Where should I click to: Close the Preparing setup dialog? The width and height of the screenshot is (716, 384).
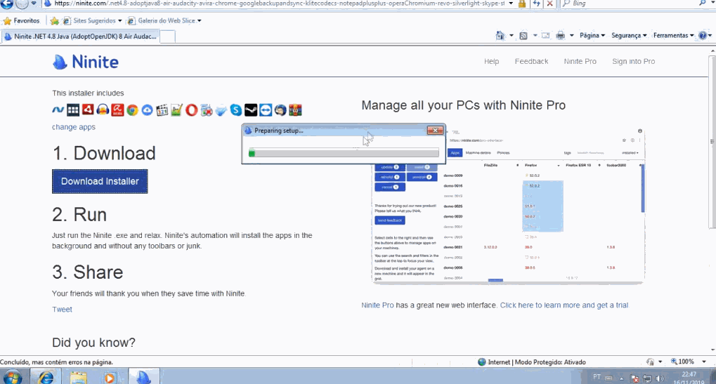(435, 131)
